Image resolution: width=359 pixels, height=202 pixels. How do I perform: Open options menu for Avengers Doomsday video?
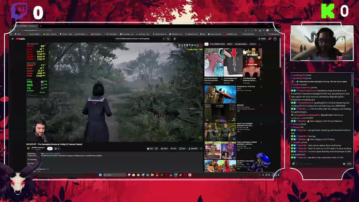261,124
